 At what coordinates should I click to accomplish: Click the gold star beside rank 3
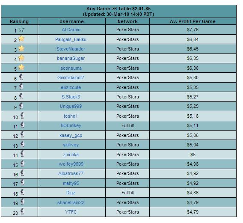(x=21, y=48)
